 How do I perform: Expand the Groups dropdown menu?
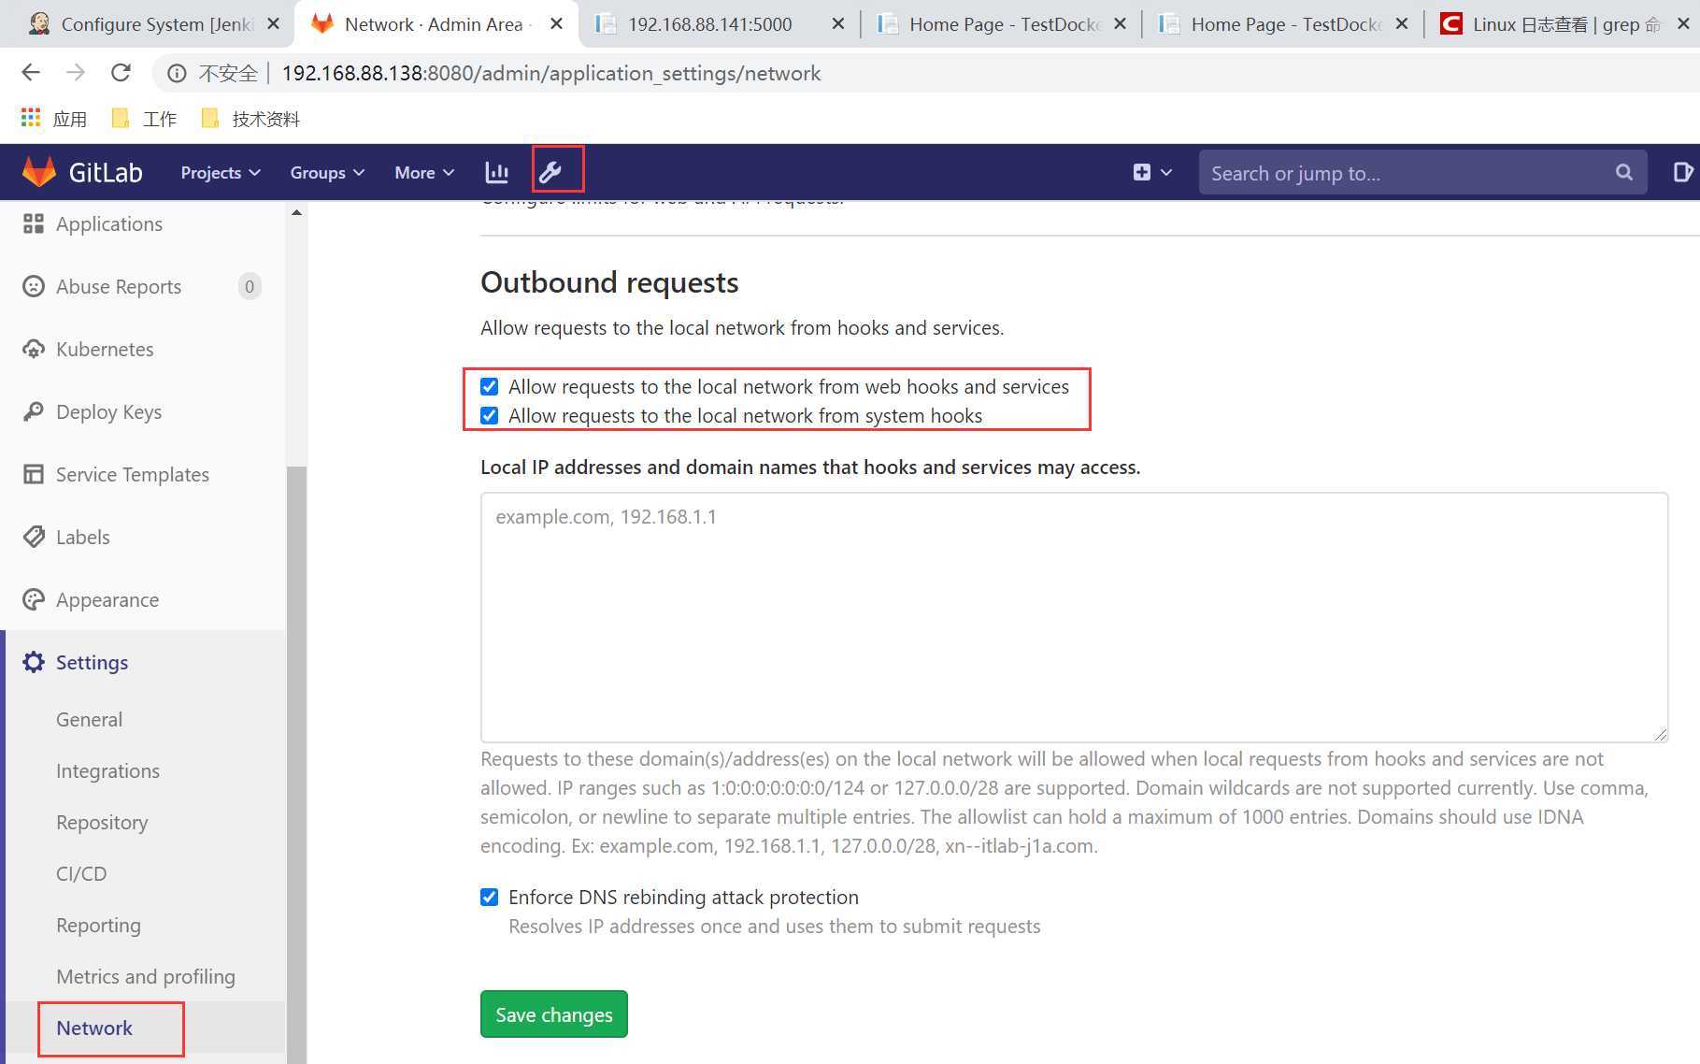pos(327,172)
